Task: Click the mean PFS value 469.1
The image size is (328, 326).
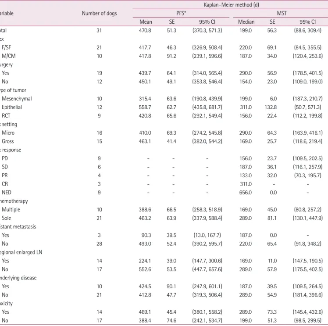Action: pos(145,312)
